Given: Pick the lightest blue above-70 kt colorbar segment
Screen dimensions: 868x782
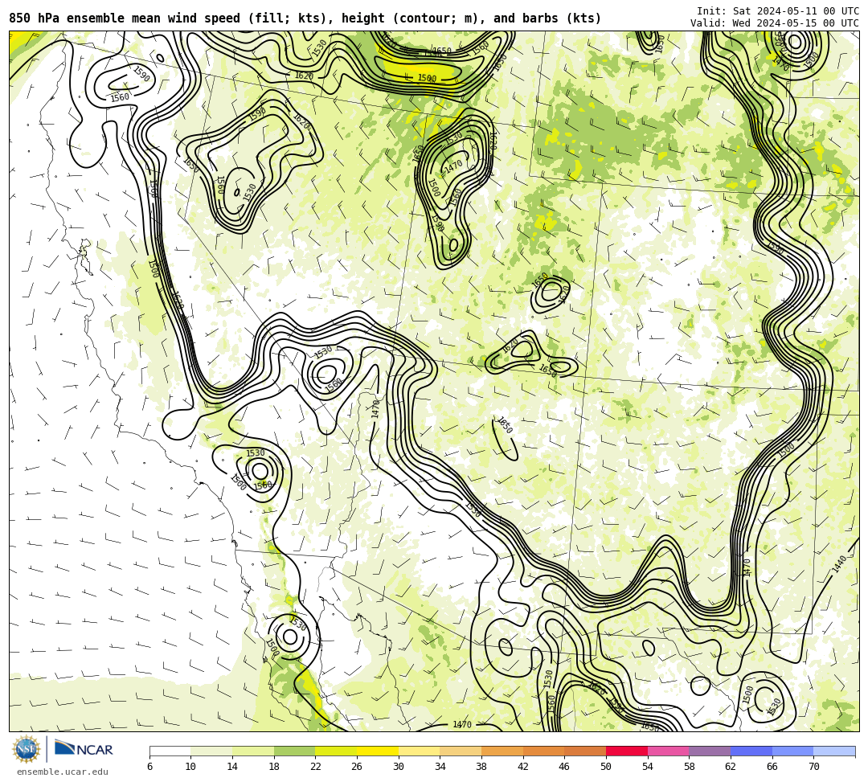Looking at the screenshot, I should coord(834,751).
